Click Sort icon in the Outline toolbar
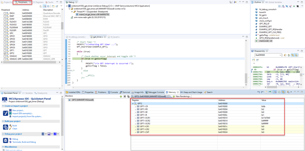 [283, 6]
